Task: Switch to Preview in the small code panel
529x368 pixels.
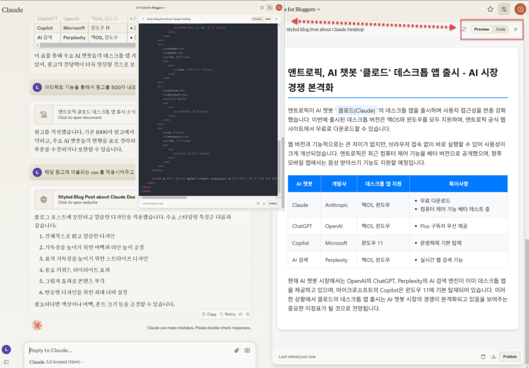Action: pyautogui.click(x=257, y=19)
